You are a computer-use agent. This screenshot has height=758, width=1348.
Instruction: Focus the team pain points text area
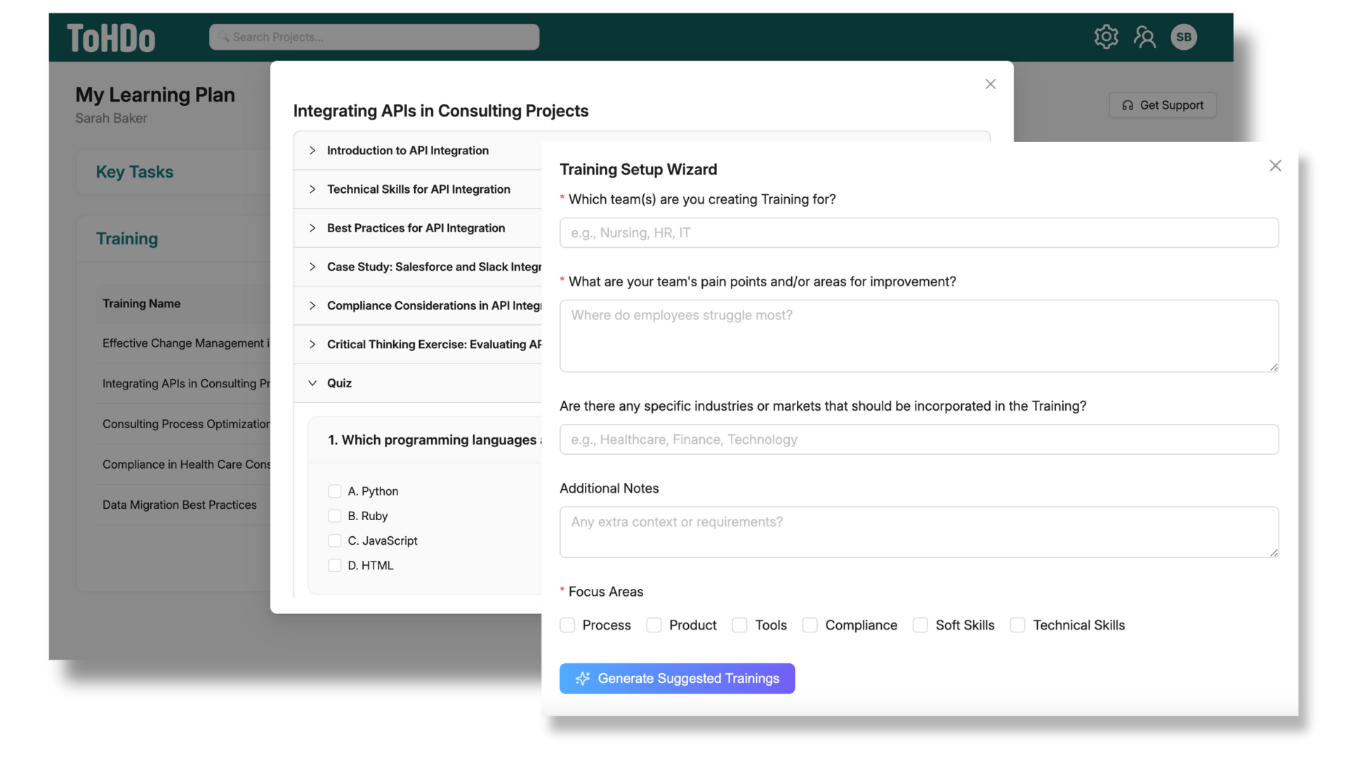(918, 335)
